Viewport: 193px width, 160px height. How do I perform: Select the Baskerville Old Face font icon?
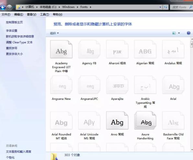tap(173, 121)
